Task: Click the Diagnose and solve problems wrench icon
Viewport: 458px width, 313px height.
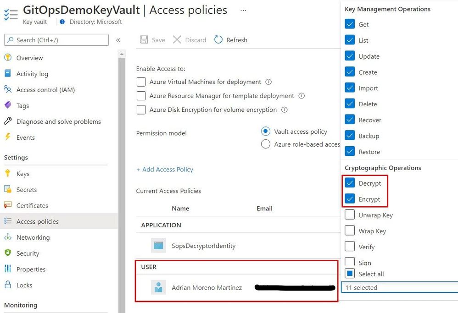Action: pyautogui.click(x=8, y=121)
